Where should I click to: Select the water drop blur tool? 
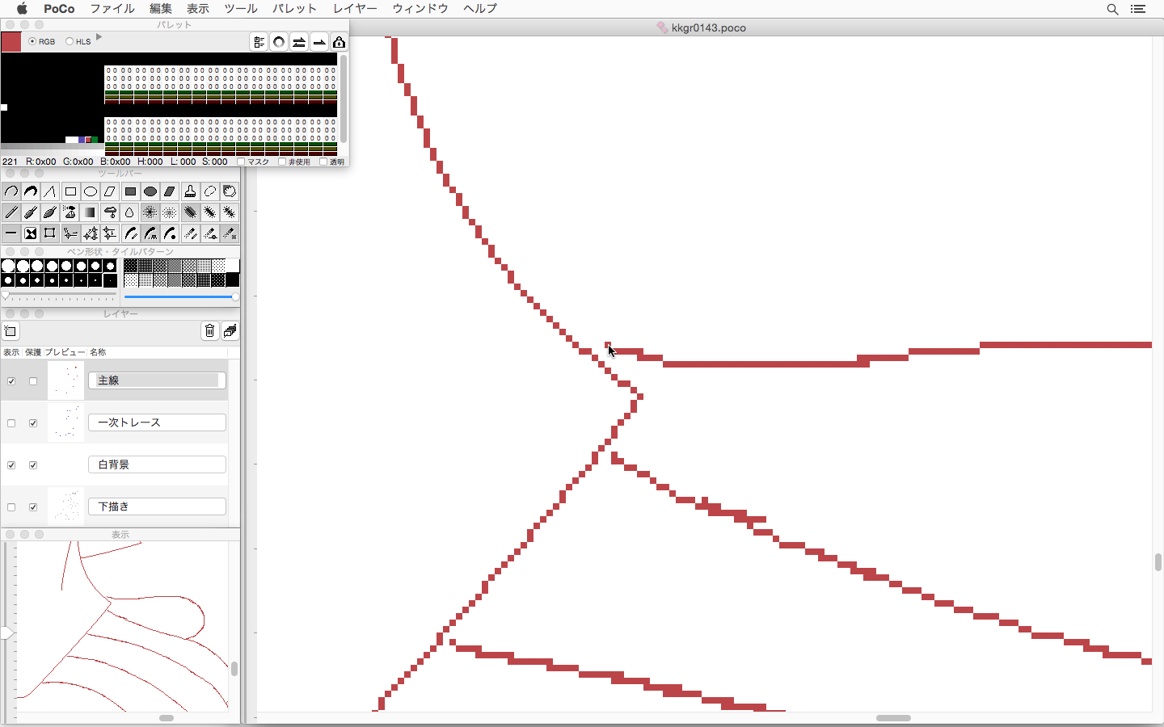point(130,212)
